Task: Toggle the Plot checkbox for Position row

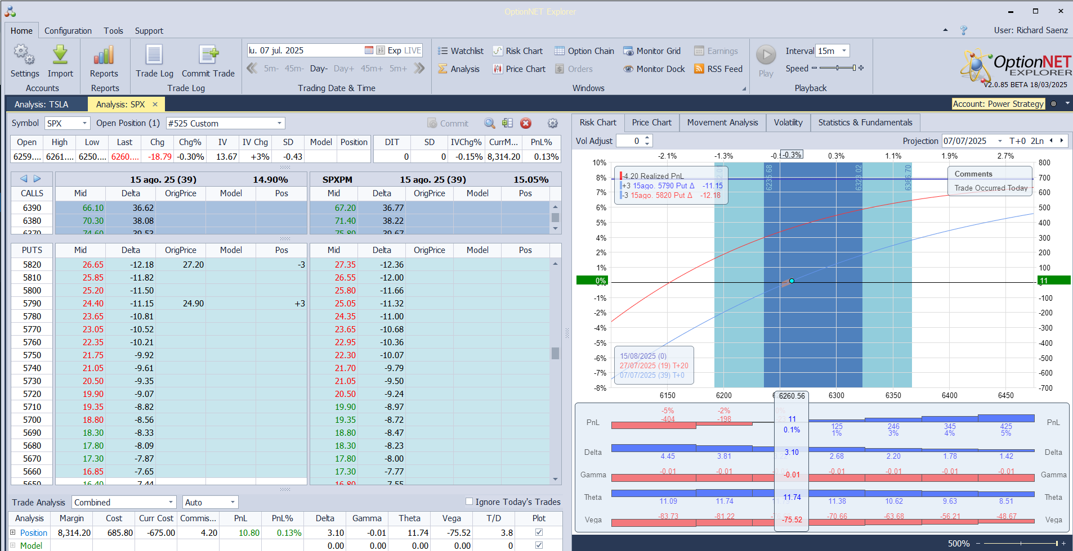Action: (539, 532)
